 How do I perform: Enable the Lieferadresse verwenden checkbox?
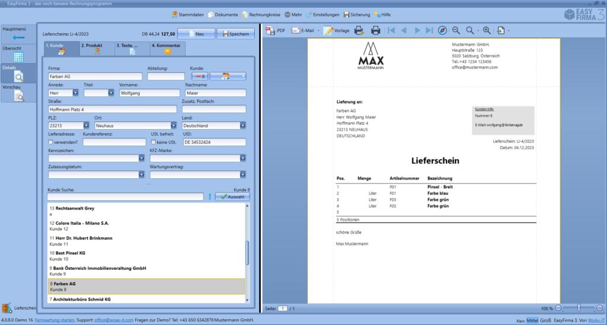pos(51,142)
